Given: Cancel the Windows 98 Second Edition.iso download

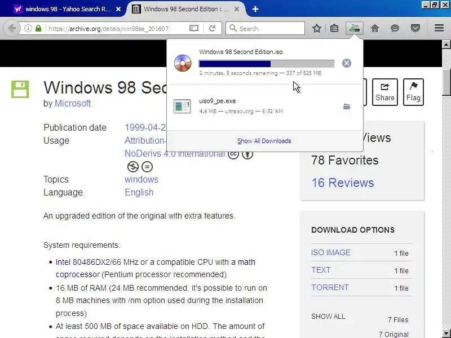Looking at the screenshot, I should click(x=347, y=63).
